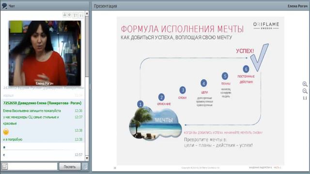Click the chat bubble icon beside Чат
Viewport: 310px width, 174px height.
click(4, 6)
